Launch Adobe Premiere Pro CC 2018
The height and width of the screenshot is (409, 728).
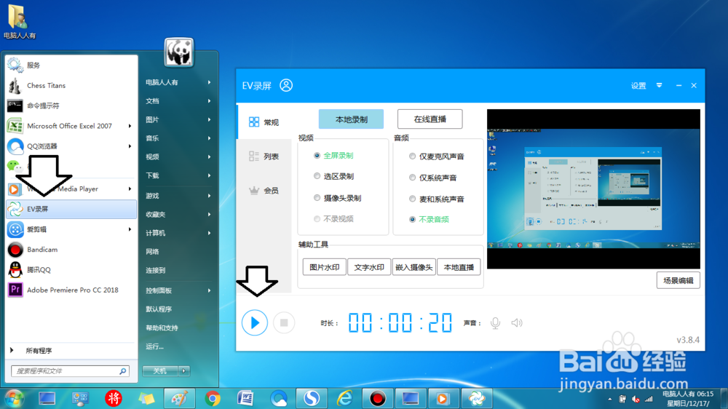71,290
